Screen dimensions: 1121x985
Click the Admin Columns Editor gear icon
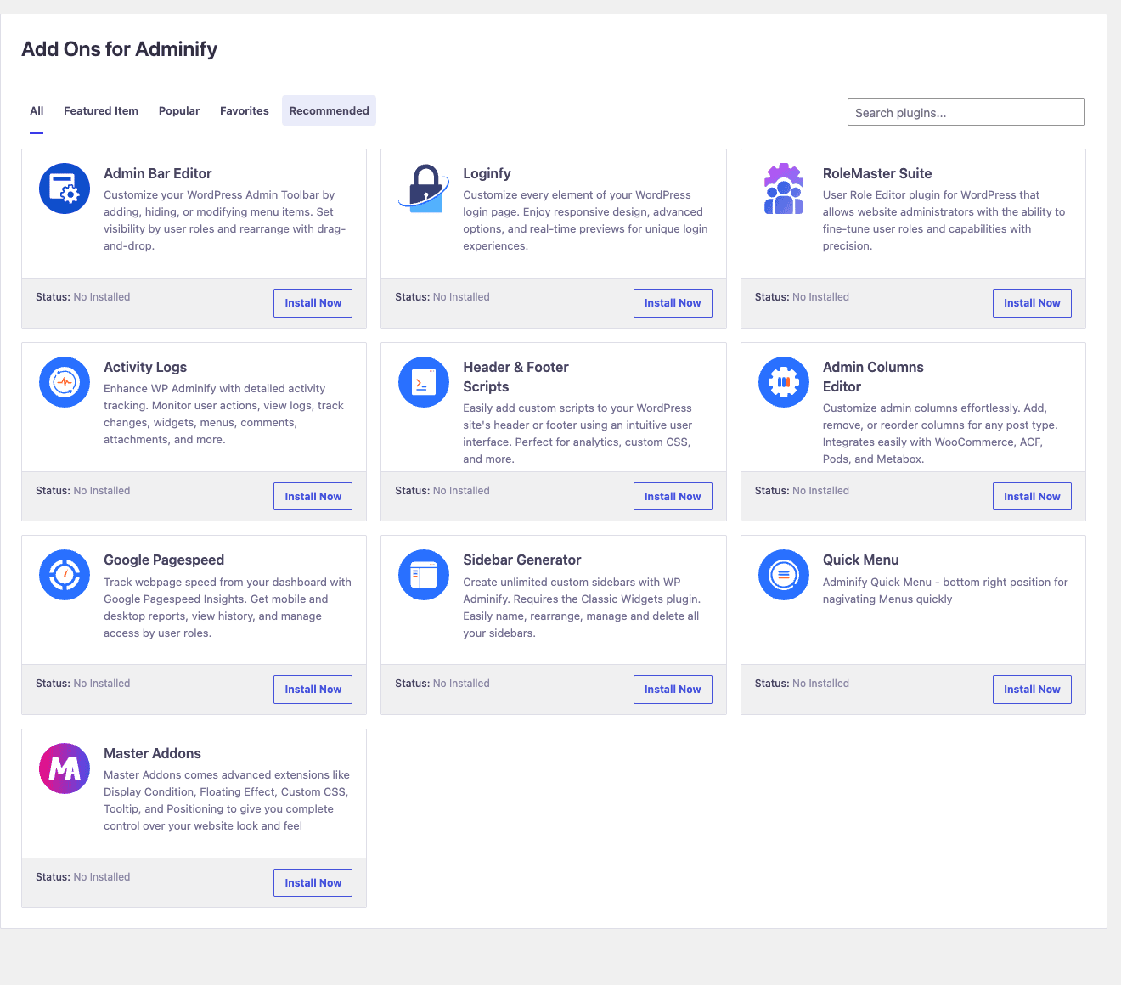coord(783,382)
